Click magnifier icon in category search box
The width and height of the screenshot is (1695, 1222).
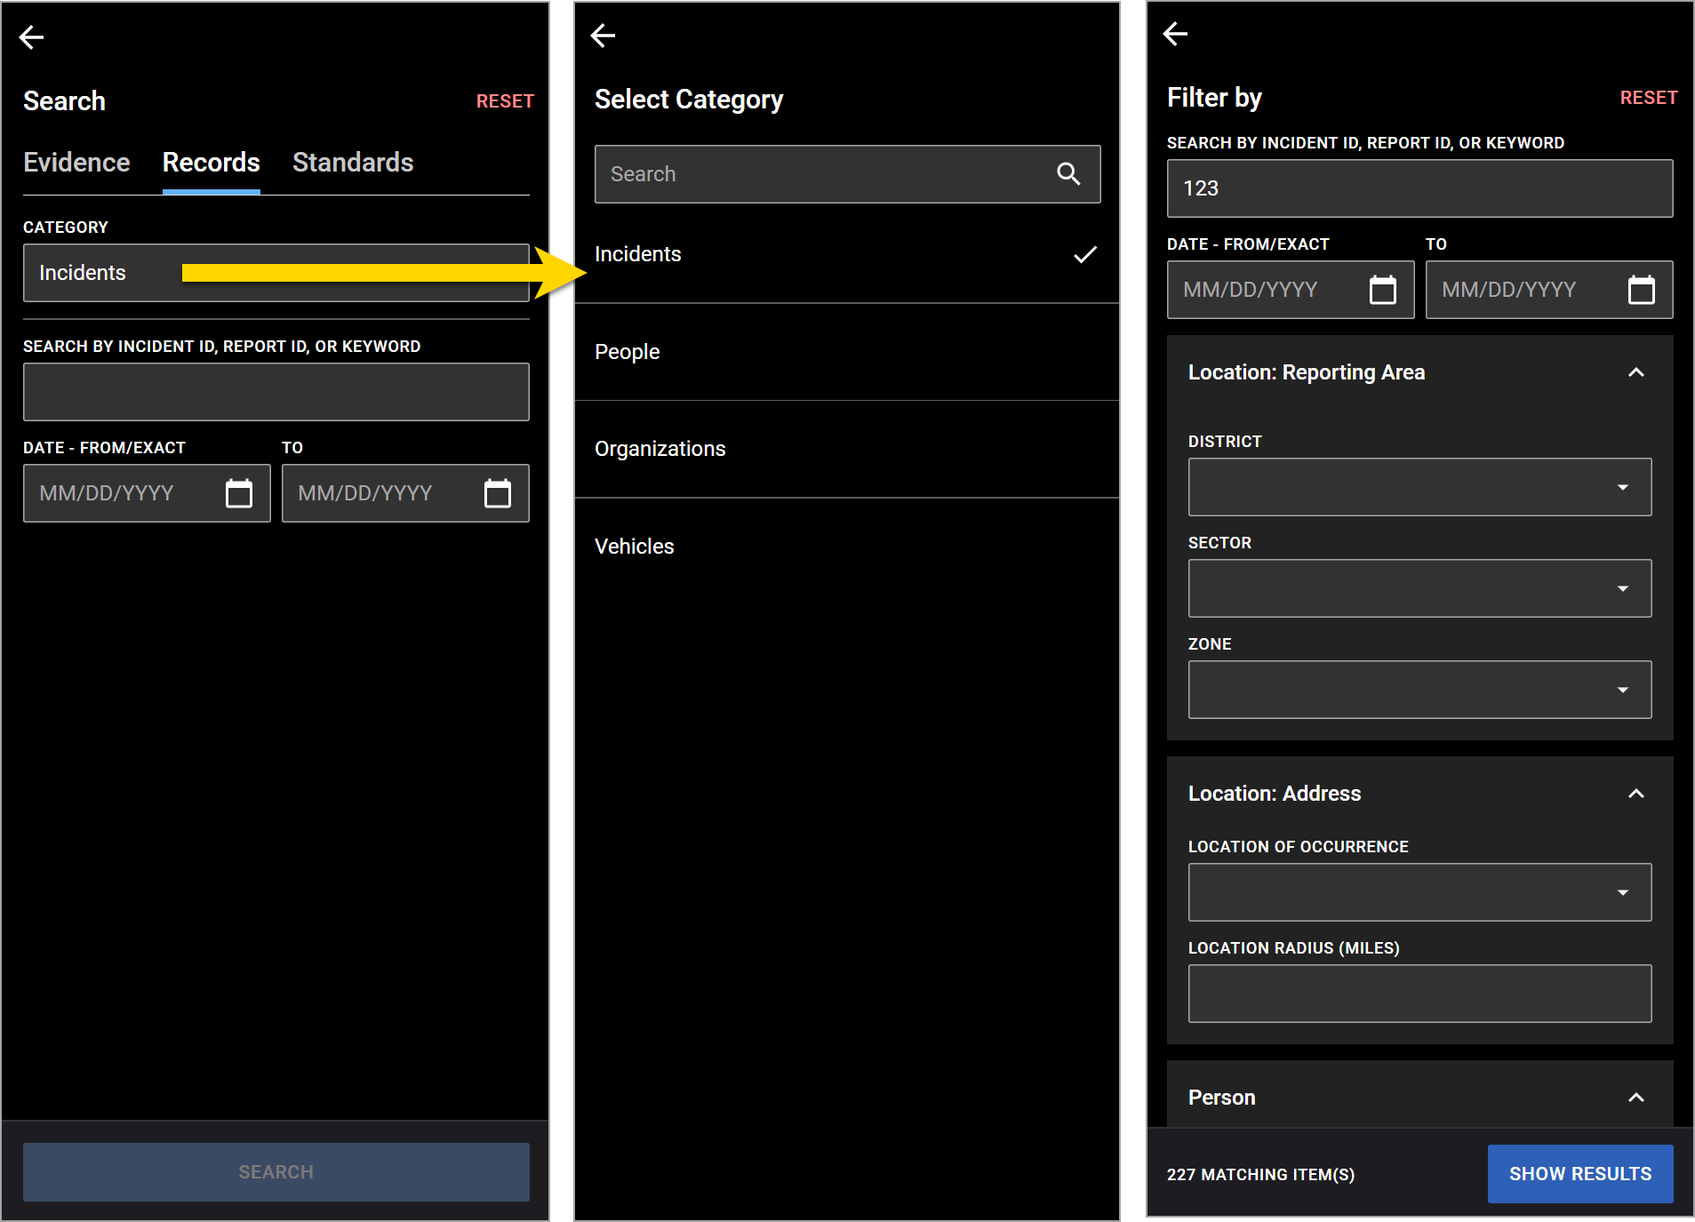(1068, 174)
